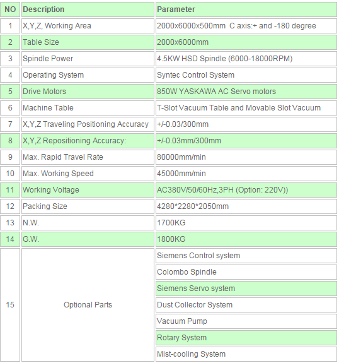Click row number '11' cell

pos(10,190)
